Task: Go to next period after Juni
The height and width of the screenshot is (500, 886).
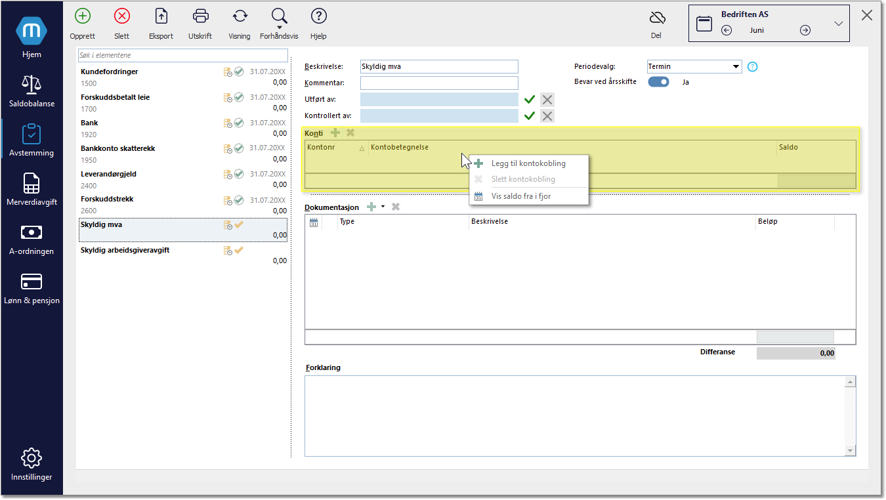Action: click(805, 30)
